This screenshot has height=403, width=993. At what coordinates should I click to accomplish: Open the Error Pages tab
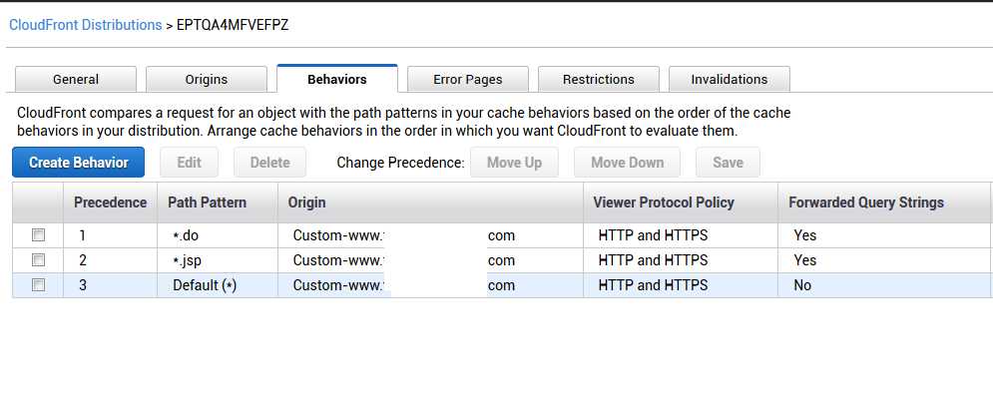click(468, 80)
